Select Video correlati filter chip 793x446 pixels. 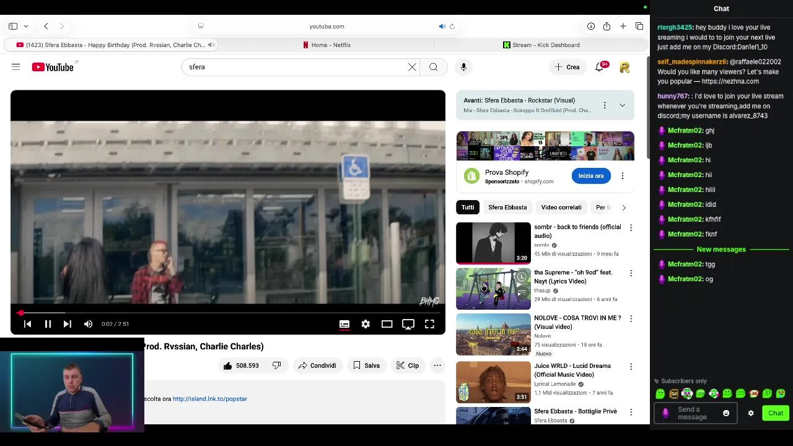click(561, 208)
